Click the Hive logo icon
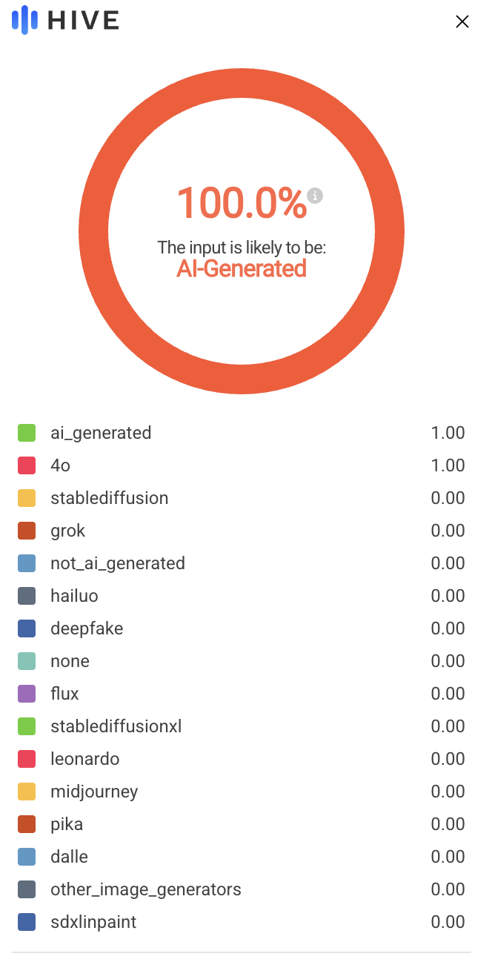 25,20
